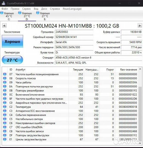
Task: Click the serial number field S2SMJ9CDA14141
Action: click(74, 37)
